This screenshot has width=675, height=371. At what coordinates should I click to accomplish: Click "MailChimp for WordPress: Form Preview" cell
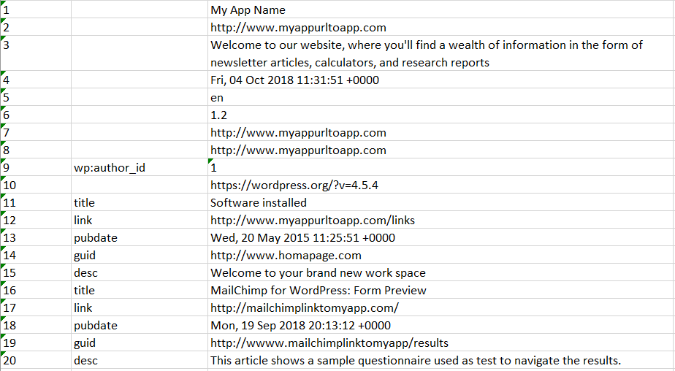(x=319, y=291)
